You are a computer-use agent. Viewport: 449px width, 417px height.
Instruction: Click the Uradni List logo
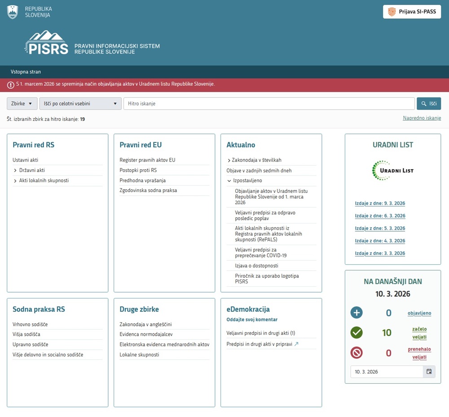coord(393,170)
